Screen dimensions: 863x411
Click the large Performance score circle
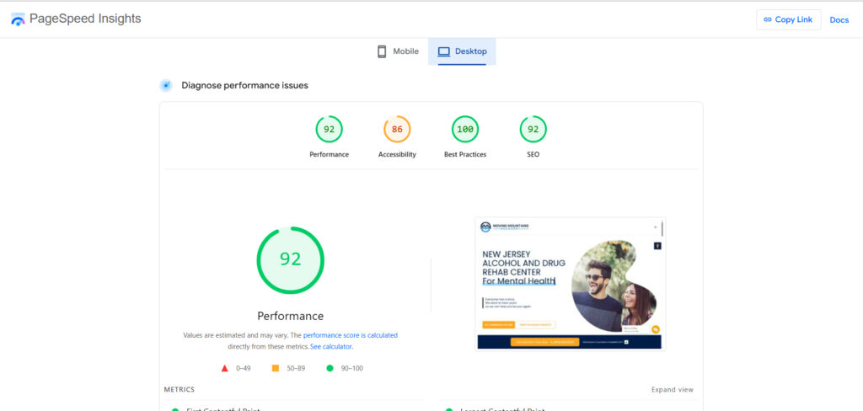coord(290,259)
